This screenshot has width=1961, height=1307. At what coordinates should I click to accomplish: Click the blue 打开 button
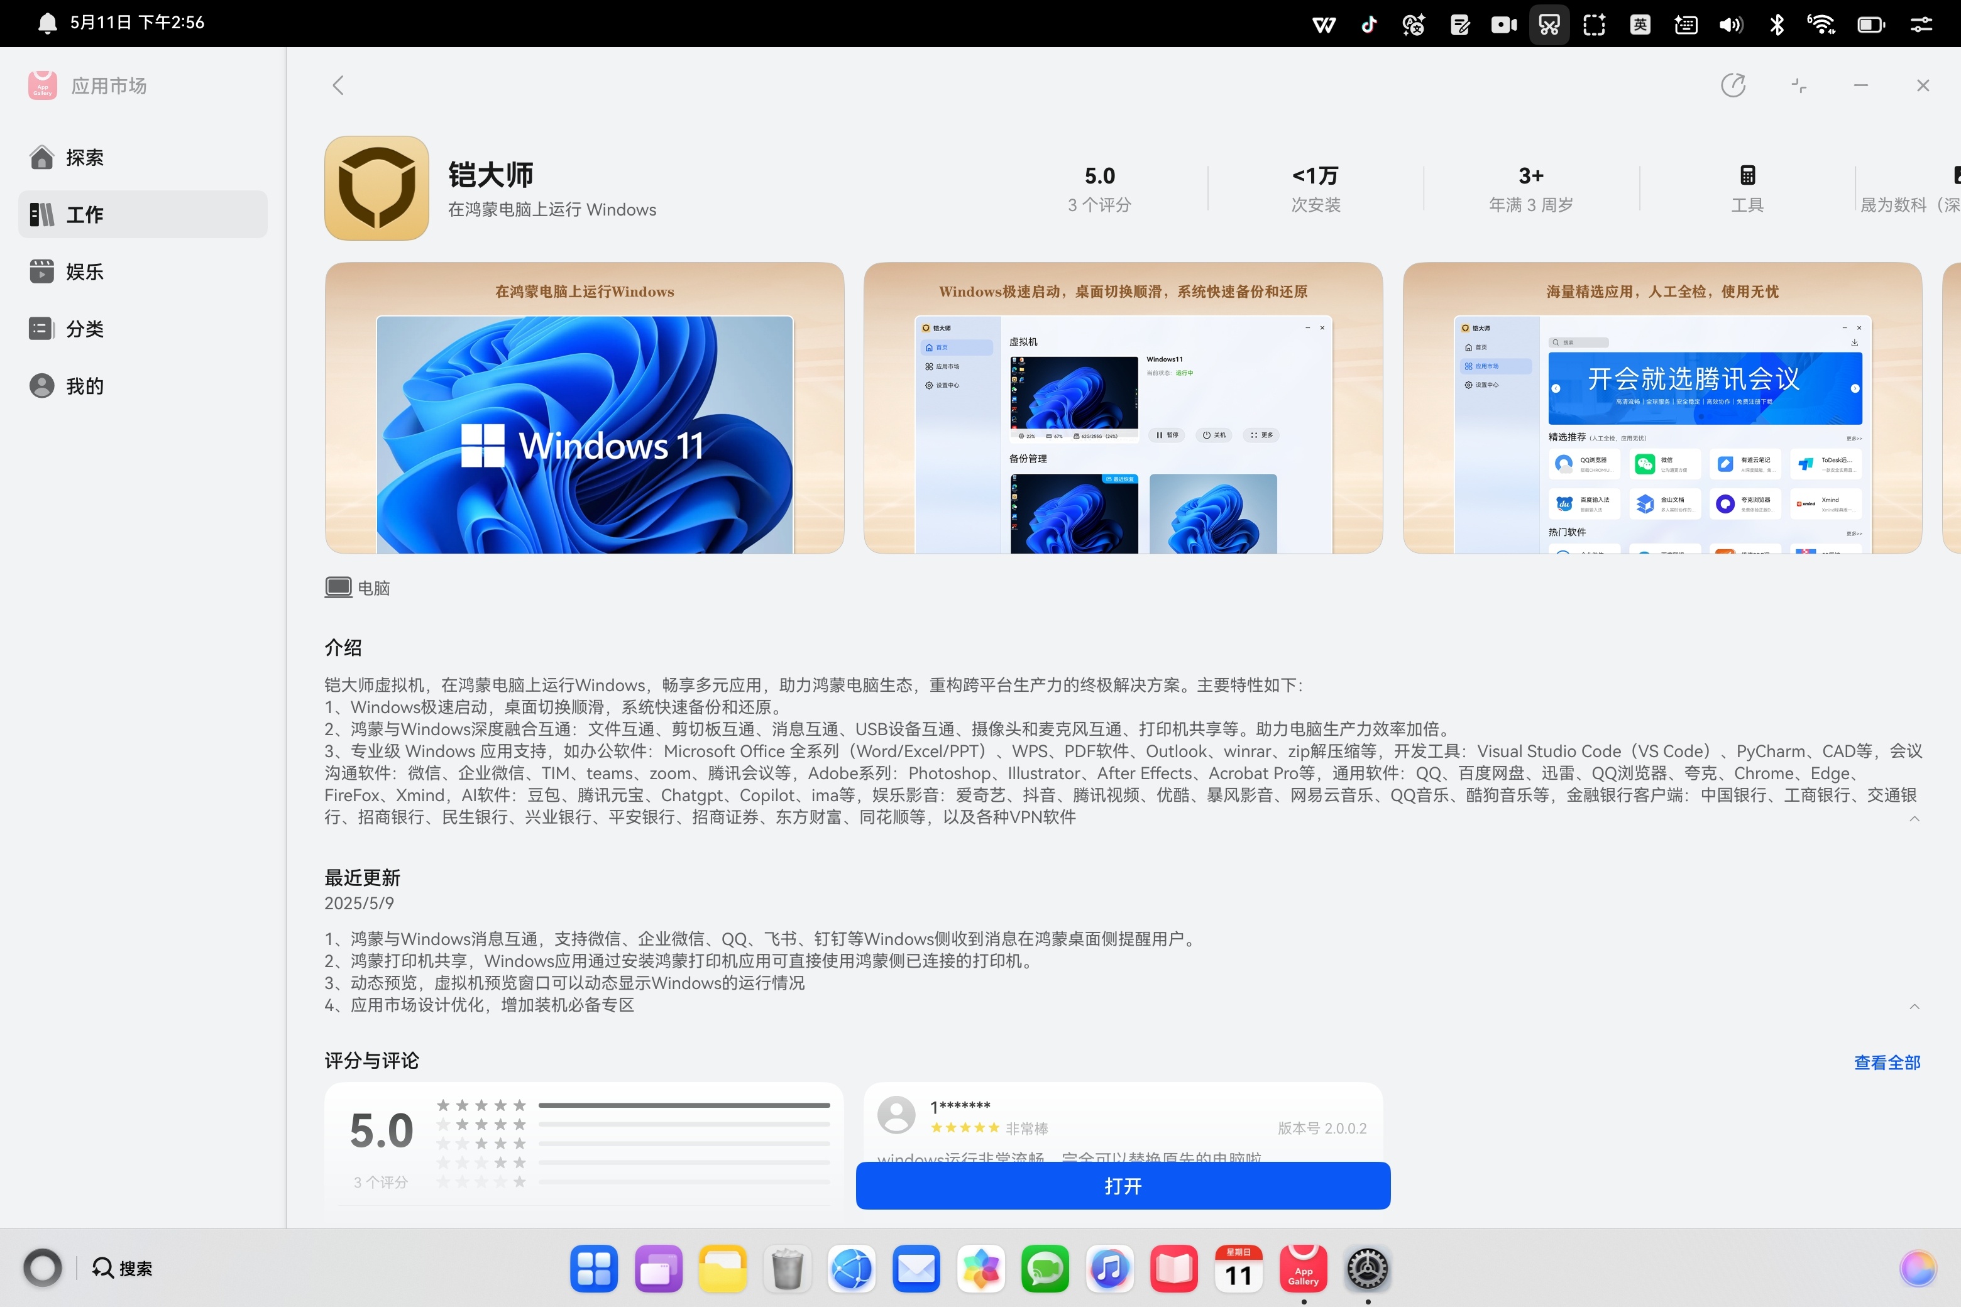[1123, 1185]
